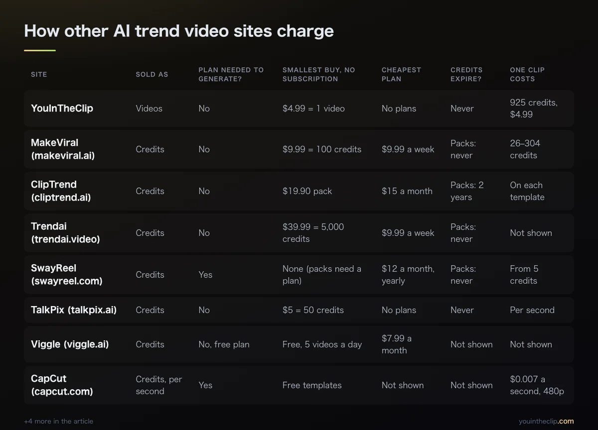Select the ClipTrend (cliptrend.ai) site name
The width and height of the screenshot is (598, 430).
coord(61,191)
